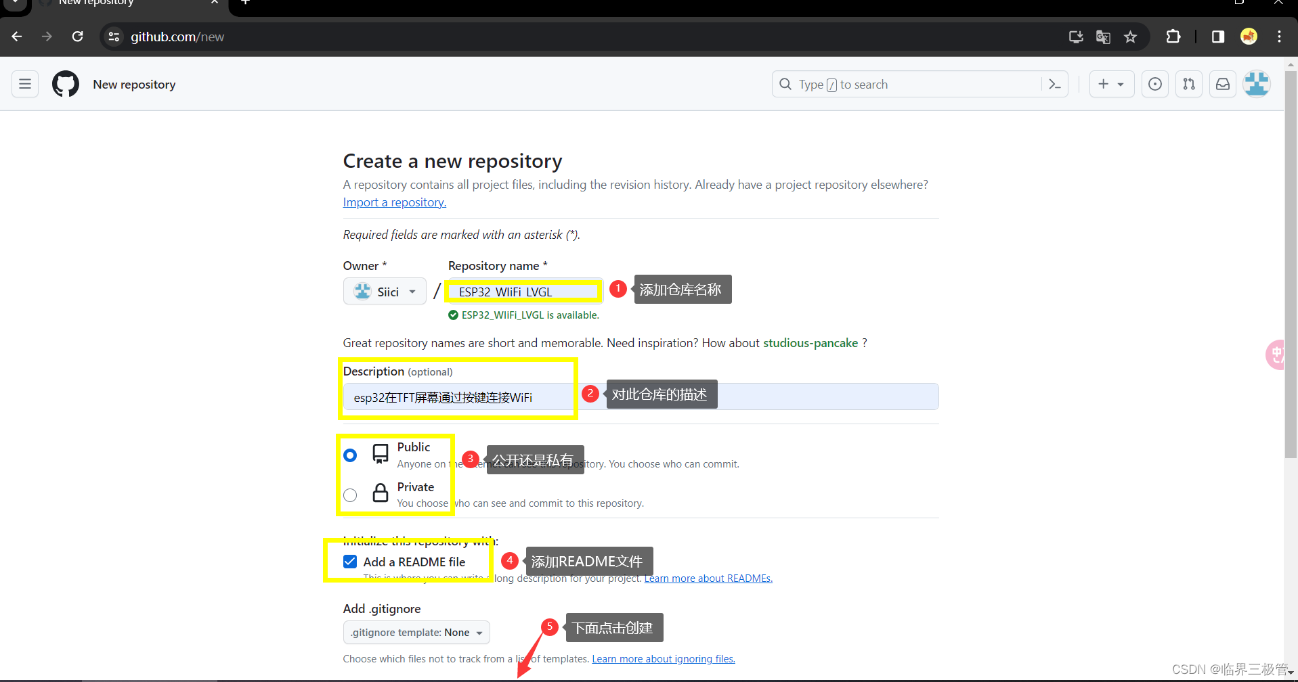This screenshot has height=682, width=1298.
Task: Open the command palette icon in search bar
Action: point(1054,84)
